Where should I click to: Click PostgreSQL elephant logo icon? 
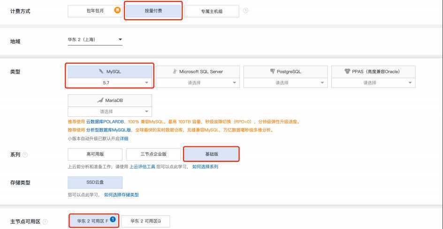[x=272, y=71]
